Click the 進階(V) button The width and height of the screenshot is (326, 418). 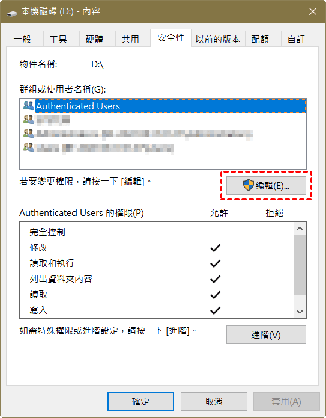(x=266, y=334)
